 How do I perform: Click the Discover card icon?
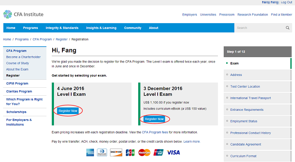[116, 152]
